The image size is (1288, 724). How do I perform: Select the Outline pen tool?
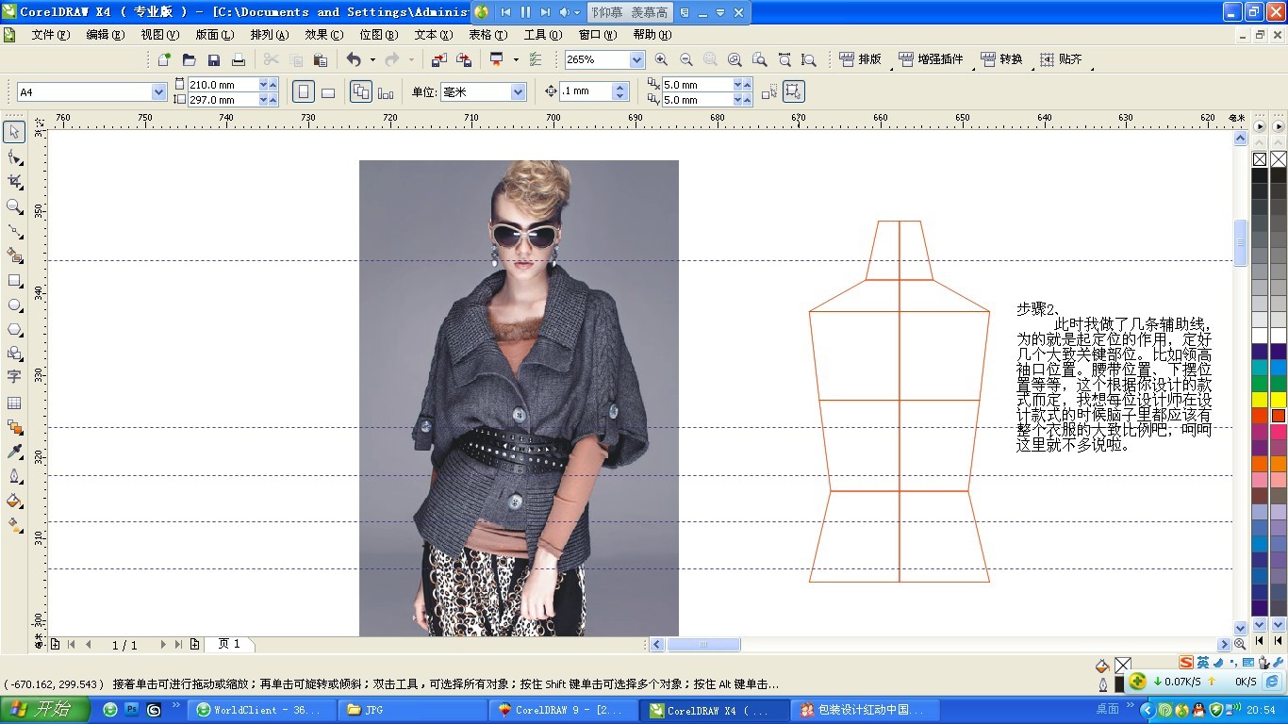pyautogui.click(x=14, y=476)
